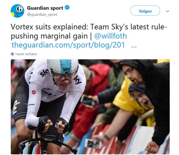Open the Guardian sport profile avatar
Image resolution: width=179 pixels, height=155 pixels.
point(17,11)
